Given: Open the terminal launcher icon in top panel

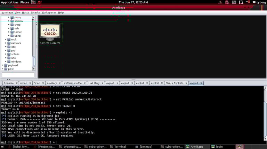Looking at the screenshot, I should coord(33,2).
